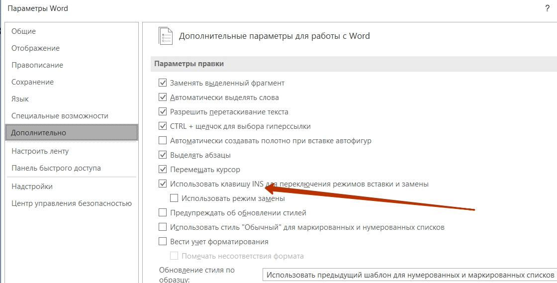This screenshot has height=283, width=557.
Task: Enable "Вести учет форматирования" checkbox
Action: point(162,241)
